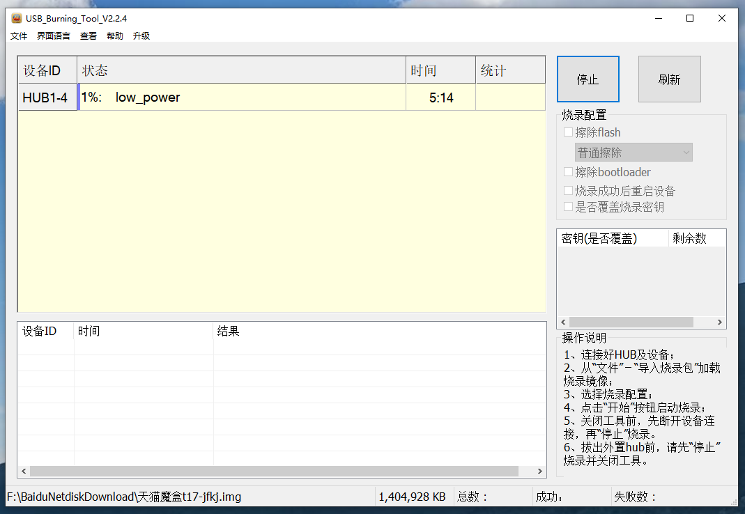Click the USB Burning Tool app icon
This screenshot has width=745, height=514.
[x=17, y=19]
